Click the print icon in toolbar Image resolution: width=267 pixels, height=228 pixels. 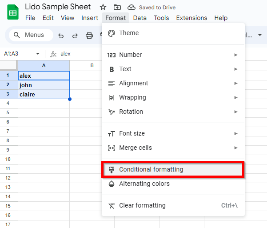click(x=89, y=36)
